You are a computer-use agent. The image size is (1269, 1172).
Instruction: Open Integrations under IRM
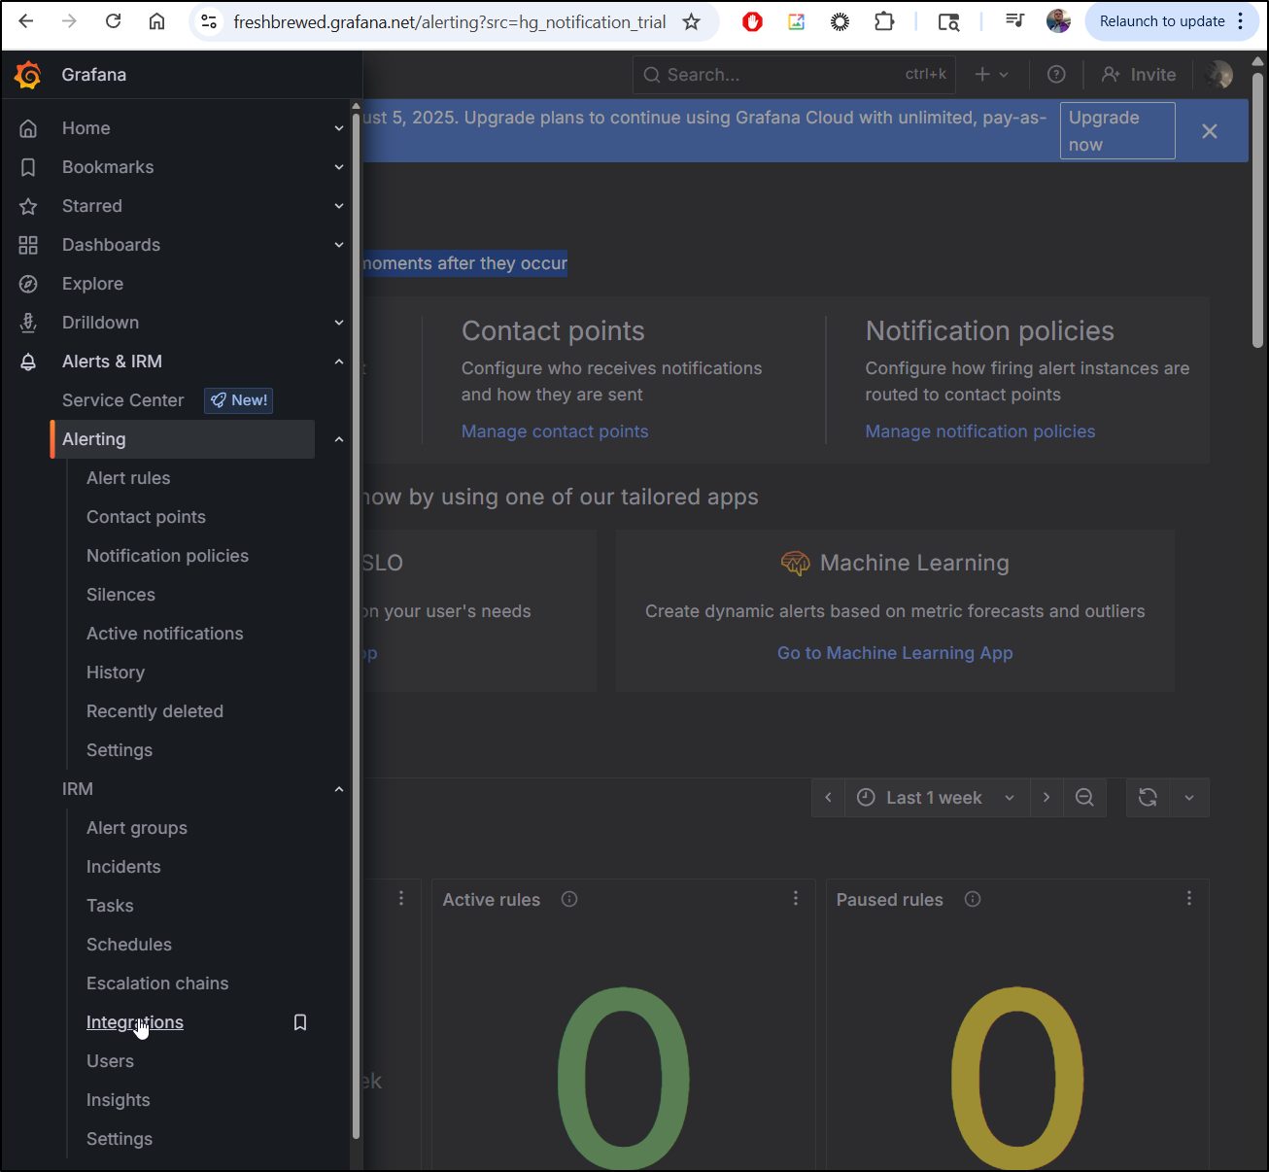(x=135, y=1022)
